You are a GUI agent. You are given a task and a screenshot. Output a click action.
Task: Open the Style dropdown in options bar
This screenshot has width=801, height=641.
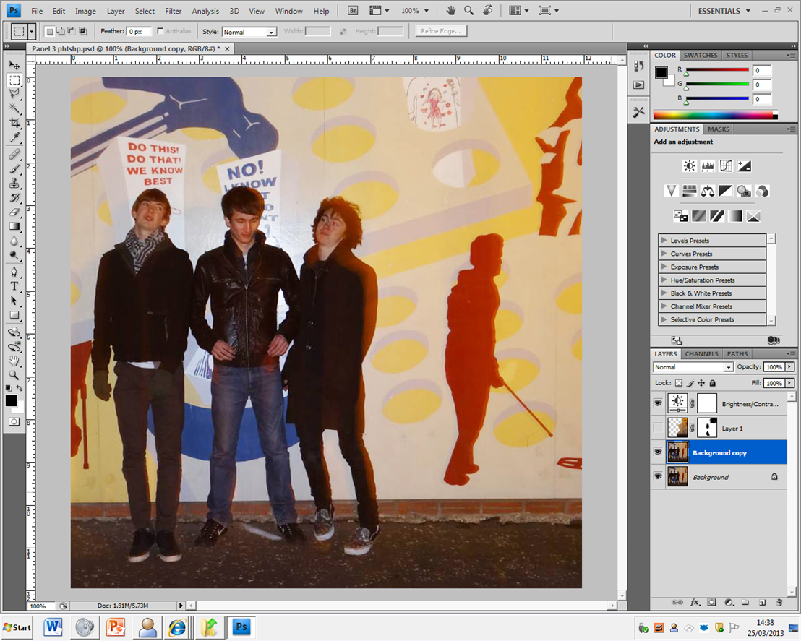249,33
